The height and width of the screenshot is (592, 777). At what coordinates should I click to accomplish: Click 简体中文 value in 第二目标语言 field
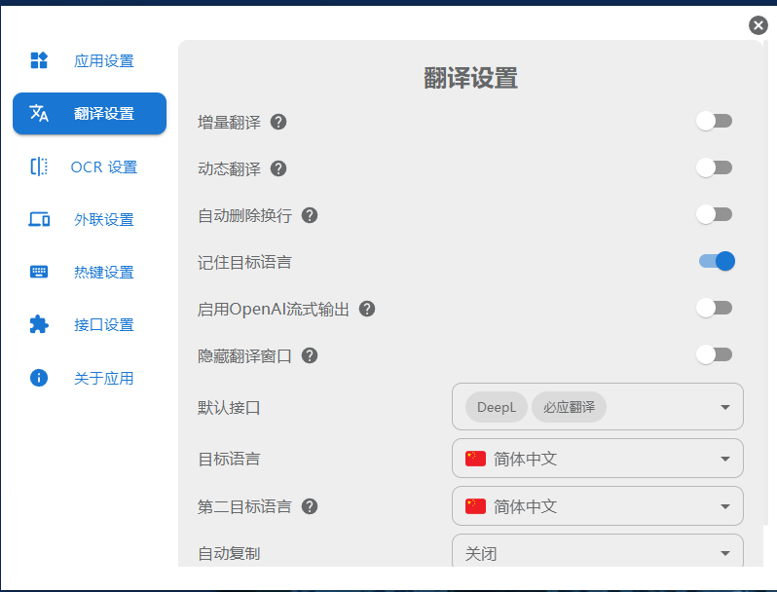pos(525,506)
